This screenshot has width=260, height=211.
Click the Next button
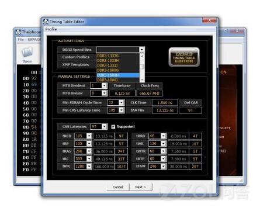point(141,187)
